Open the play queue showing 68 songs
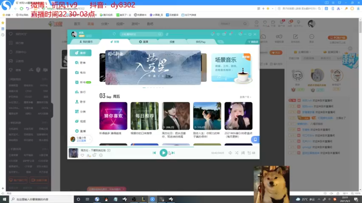 pos(251,153)
